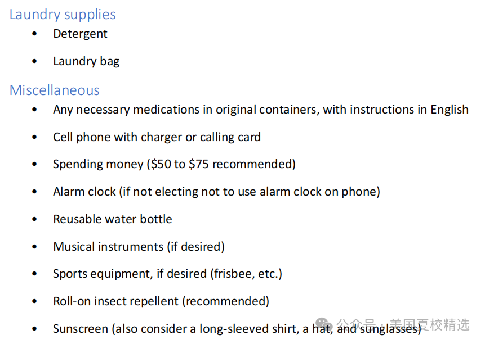Click the Spending money item

(x=175, y=164)
